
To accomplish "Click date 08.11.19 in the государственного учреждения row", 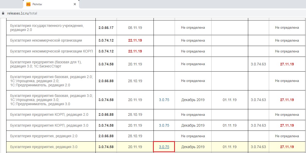I will tap(135, 28).
